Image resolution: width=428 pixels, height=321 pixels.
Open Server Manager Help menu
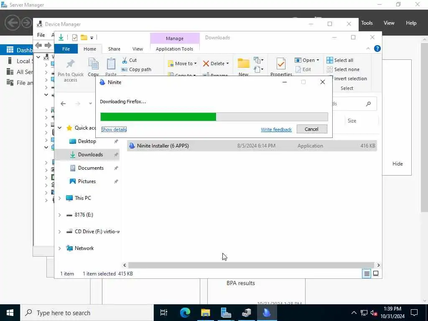click(411, 23)
